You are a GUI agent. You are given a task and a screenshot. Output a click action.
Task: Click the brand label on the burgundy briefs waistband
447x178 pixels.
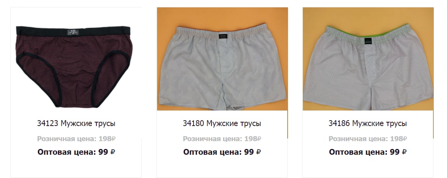(73, 32)
